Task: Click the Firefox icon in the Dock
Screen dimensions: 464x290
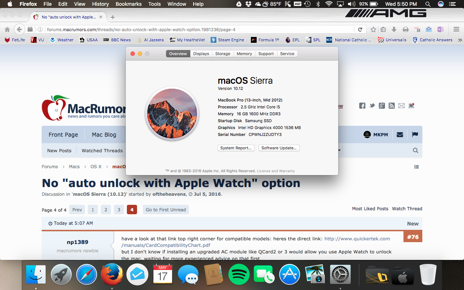Action: [112, 274]
